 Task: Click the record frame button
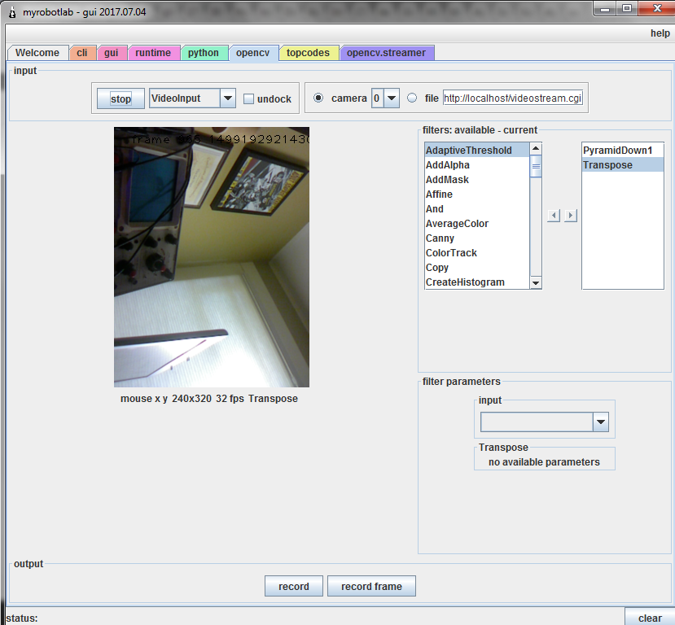tap(371, 586)
